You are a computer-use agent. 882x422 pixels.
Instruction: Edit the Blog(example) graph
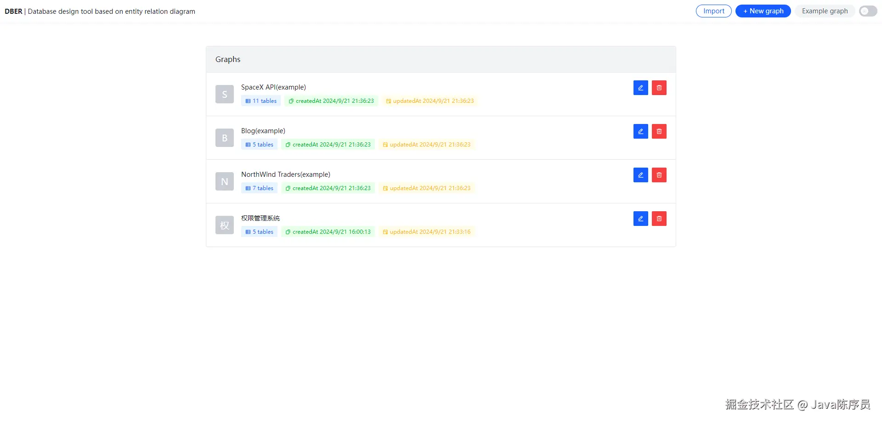(x=640, y=131)
